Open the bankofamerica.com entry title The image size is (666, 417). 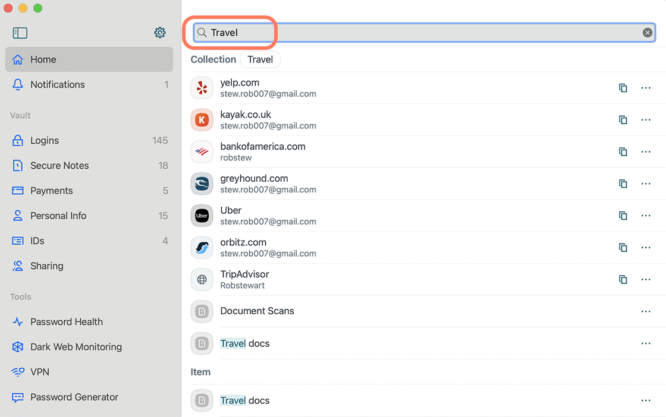coord(262,146)
